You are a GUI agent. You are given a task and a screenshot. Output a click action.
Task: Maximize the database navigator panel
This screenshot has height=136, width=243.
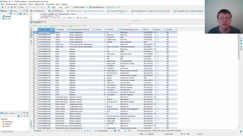[x=27, y=11]
